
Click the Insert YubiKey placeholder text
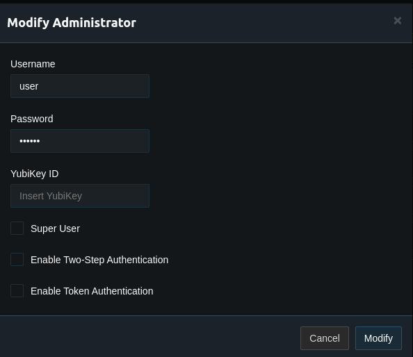(51, 196)
